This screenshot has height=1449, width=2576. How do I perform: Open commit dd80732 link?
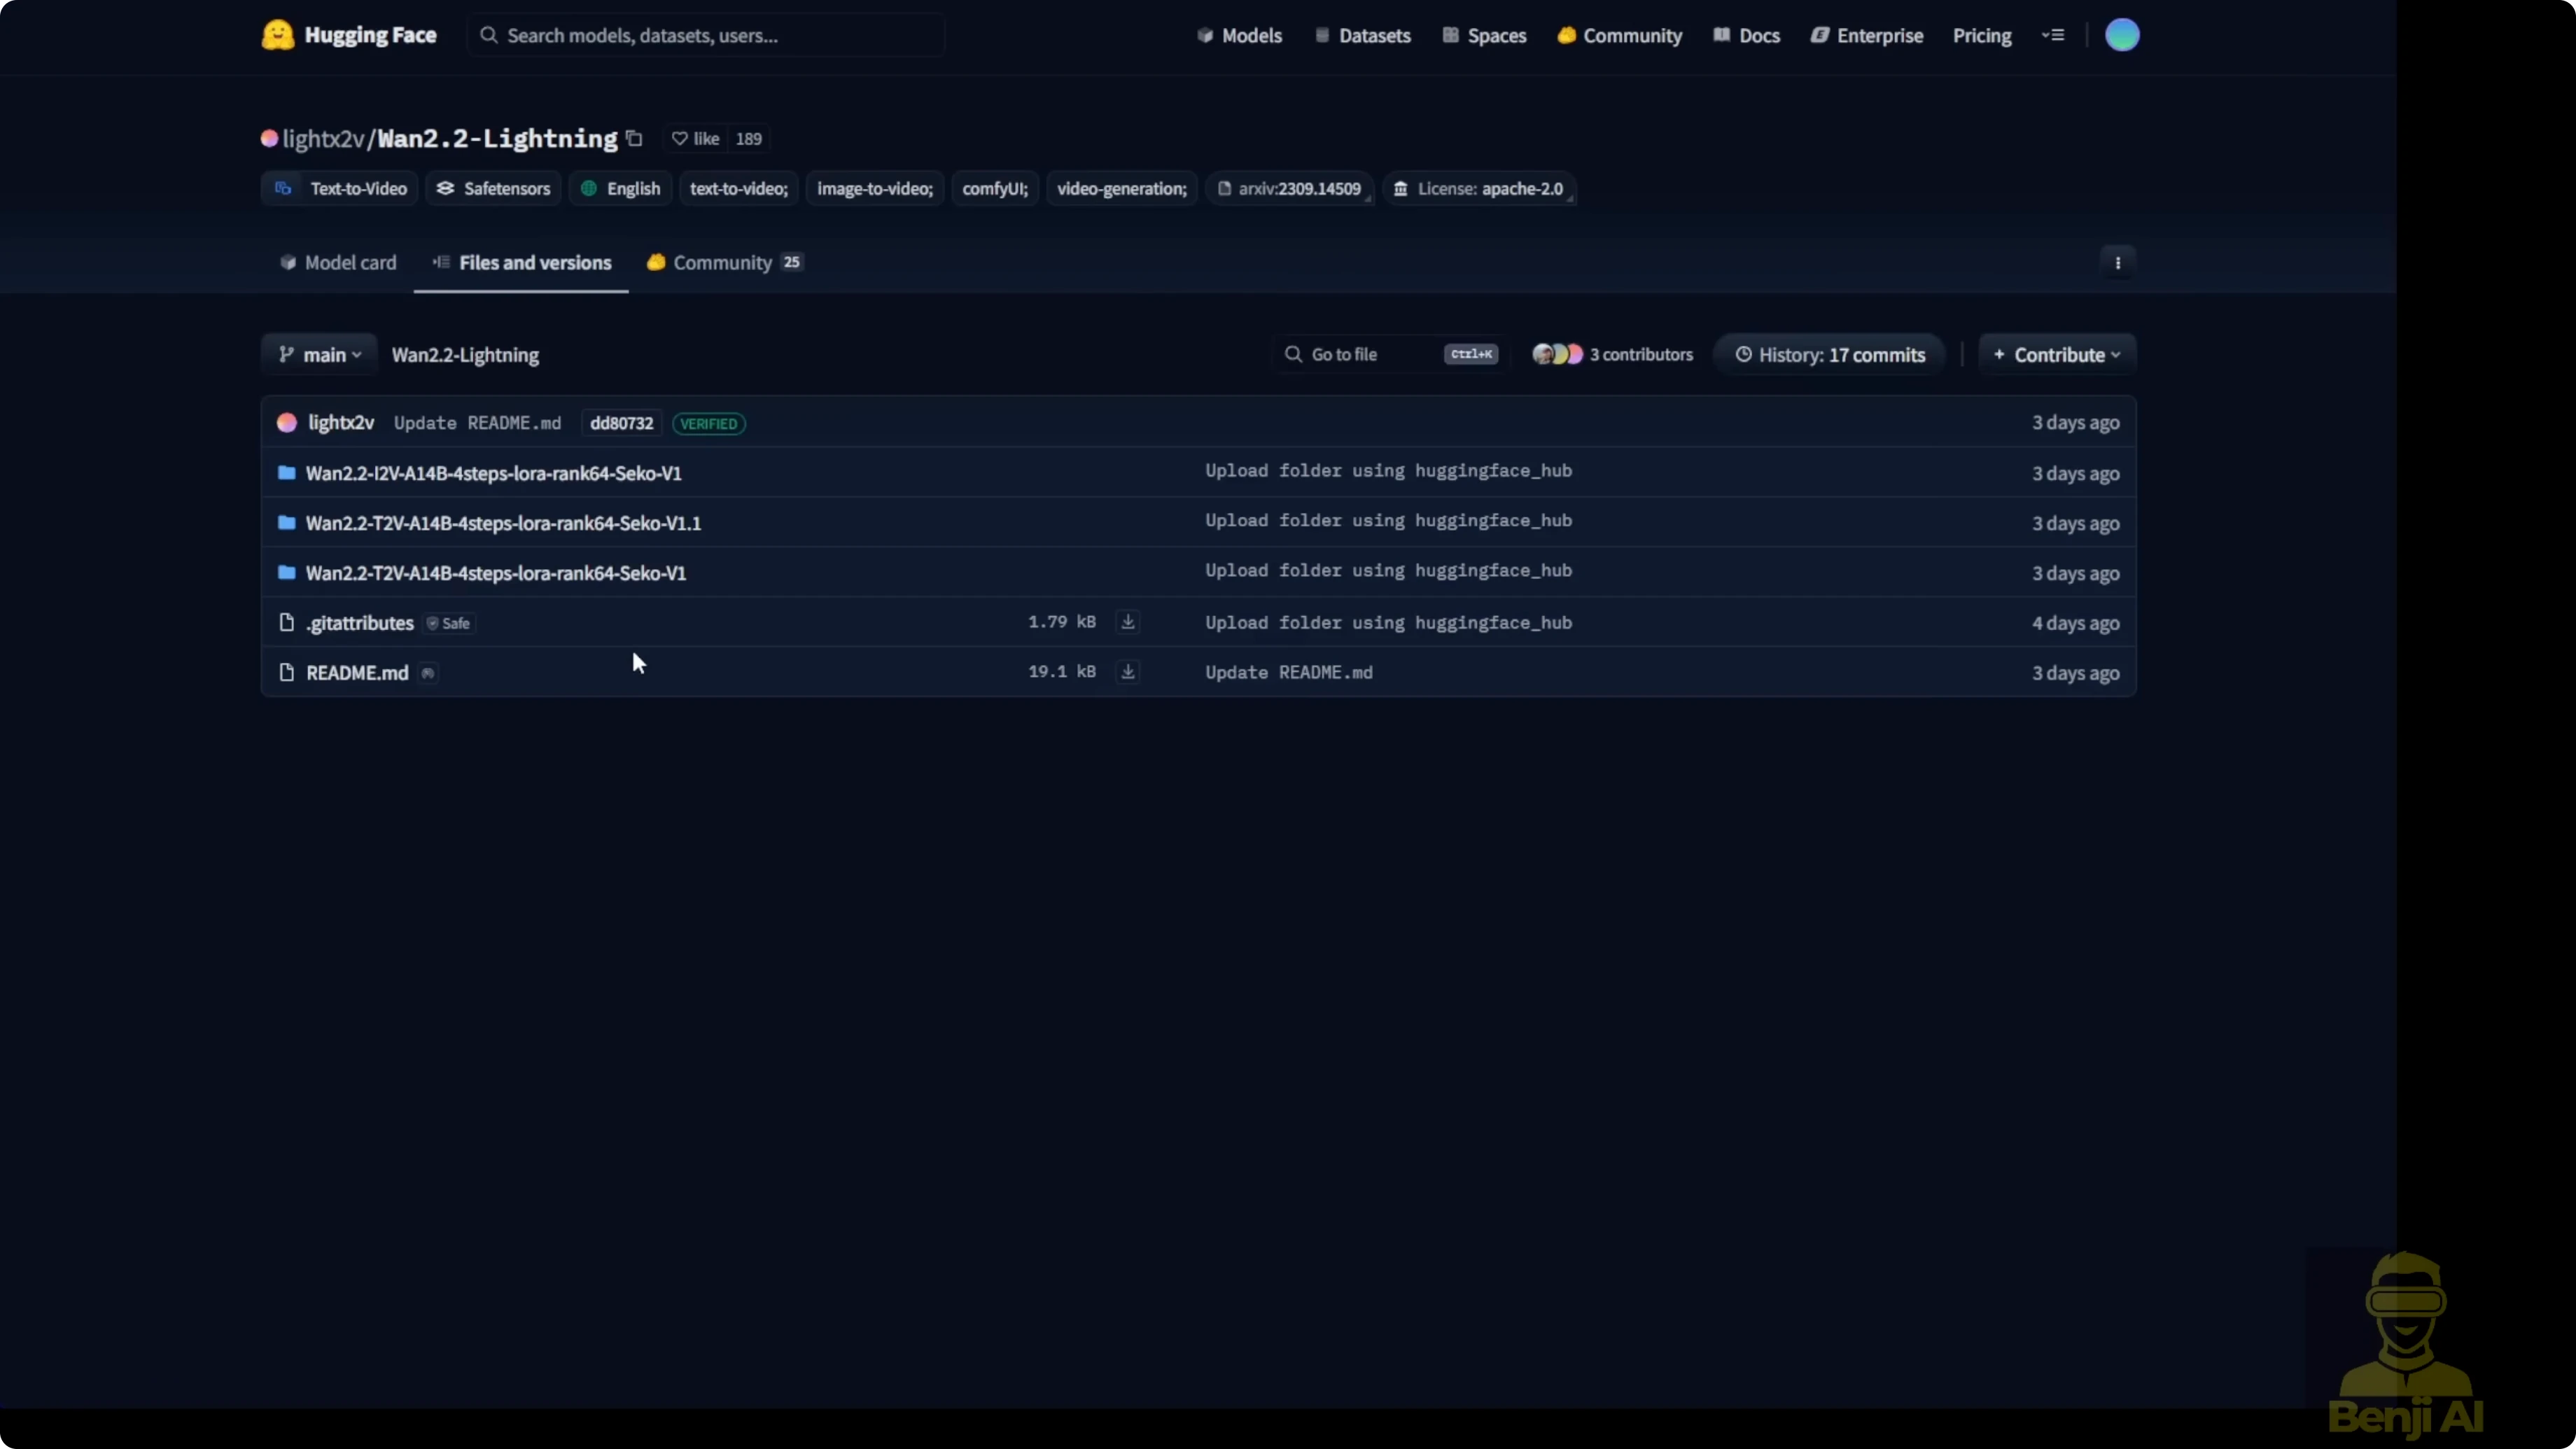tap(621, 423)
